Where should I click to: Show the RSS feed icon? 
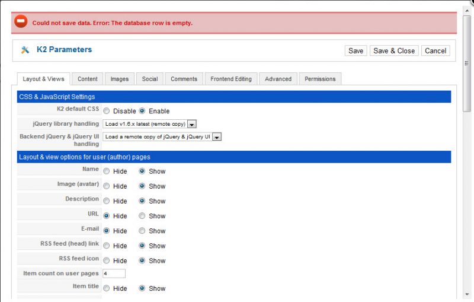(142, 260)
